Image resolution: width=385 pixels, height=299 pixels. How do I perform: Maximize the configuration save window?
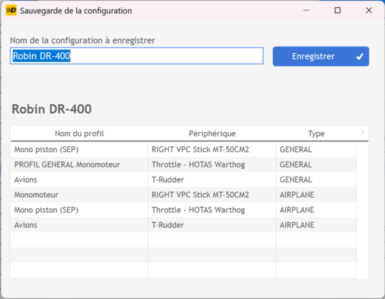pyautogui.click(x=338, y=10)
